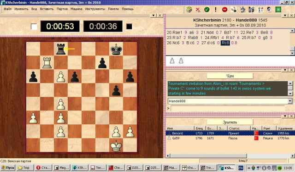
Task: Click the red circle stop icon
Action: [224, 9]
